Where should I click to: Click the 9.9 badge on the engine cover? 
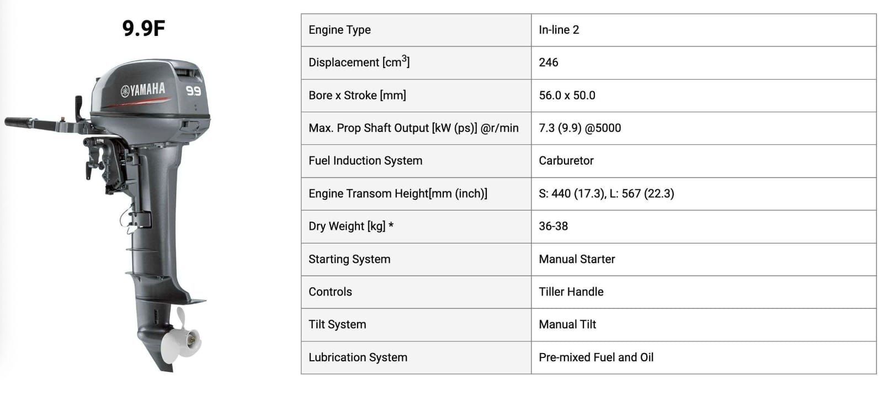point(193,91)
